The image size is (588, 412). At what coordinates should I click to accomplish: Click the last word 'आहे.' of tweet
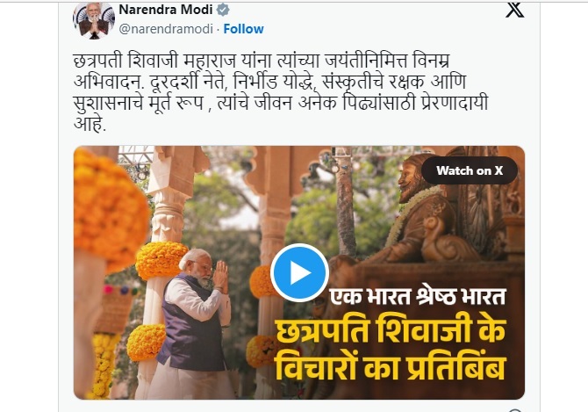click(x=90, y=124)
